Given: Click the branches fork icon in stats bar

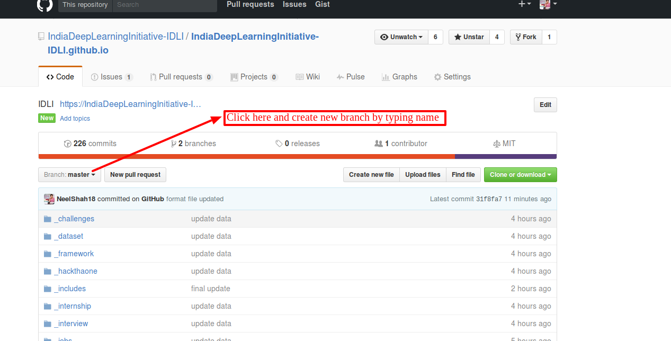Looking at the screenshot, I should pyautogui.click(x=174, y=143).
